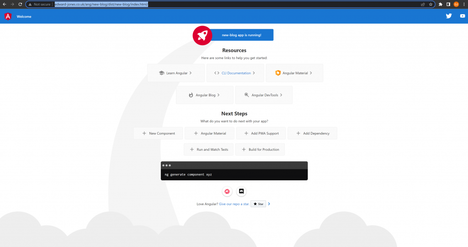Click the plus icon on Add Dependency
Viewport: 468px width, 247px height.
tap(298, 133)
